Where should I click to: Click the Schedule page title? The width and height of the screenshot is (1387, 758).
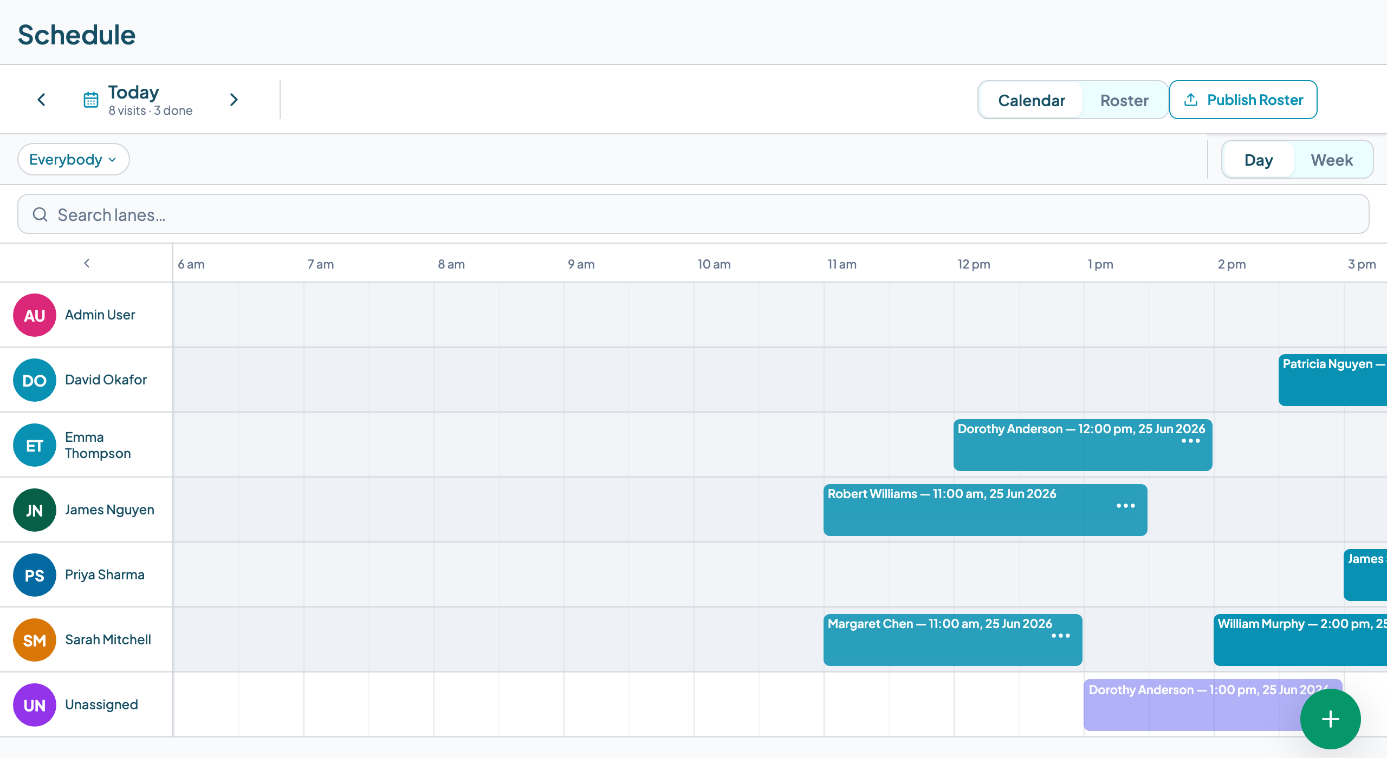[76, 35]
